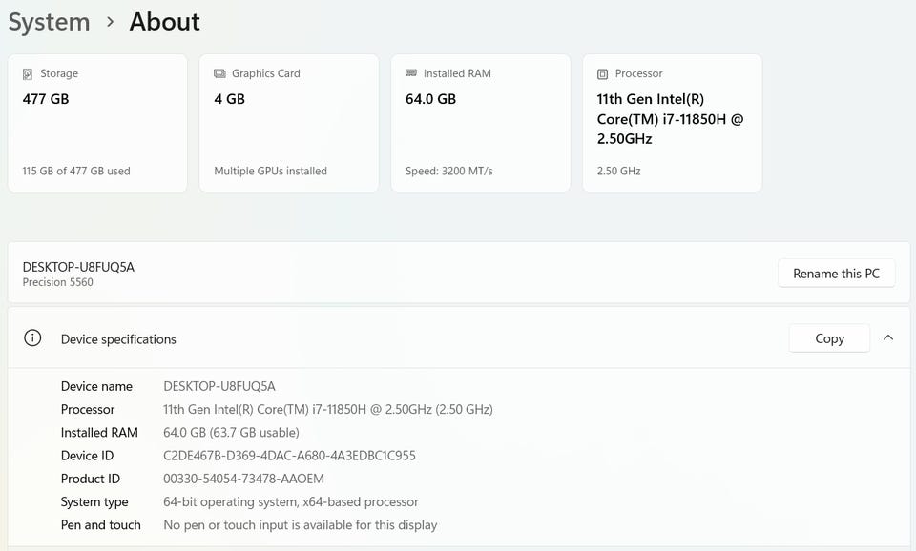This screenshot has width=916, height=551.
Task: Click the Pen and touch value text
Action: click(x=300, y=524)
